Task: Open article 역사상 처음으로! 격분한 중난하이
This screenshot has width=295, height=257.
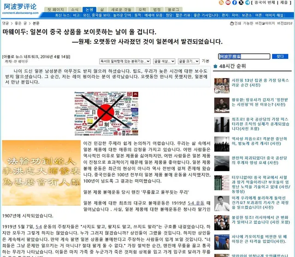Action: [259, 141]
